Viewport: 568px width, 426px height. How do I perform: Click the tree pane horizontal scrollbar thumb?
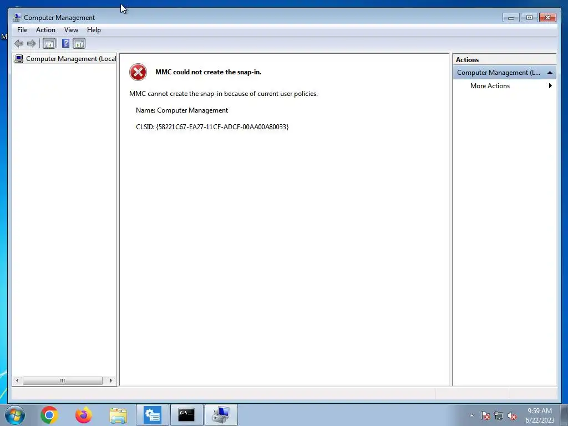(63, 381)
